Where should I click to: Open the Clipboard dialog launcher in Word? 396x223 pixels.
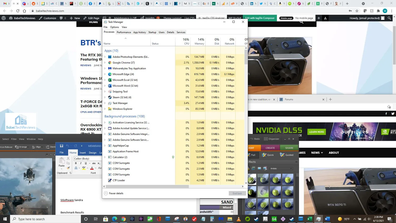click(70, 173)
